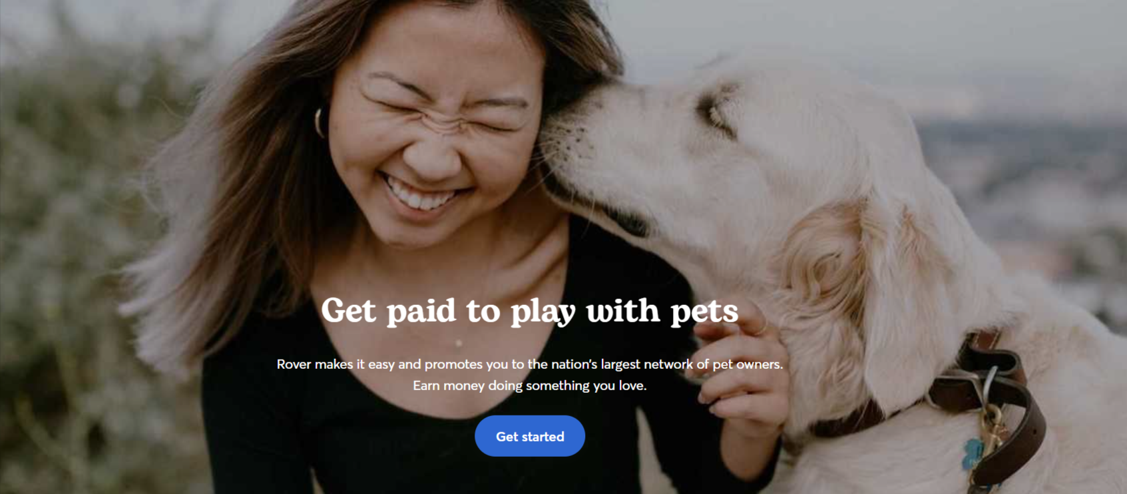The width and height of the screenshot is (1127, 494).
Task: Select the 'Get paid to play with pets' heading
Action: (x=530, y=311)
